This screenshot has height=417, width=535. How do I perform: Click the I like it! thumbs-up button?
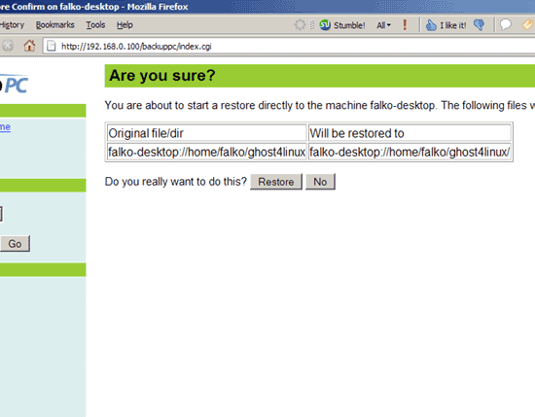click(x=446, y=25)
